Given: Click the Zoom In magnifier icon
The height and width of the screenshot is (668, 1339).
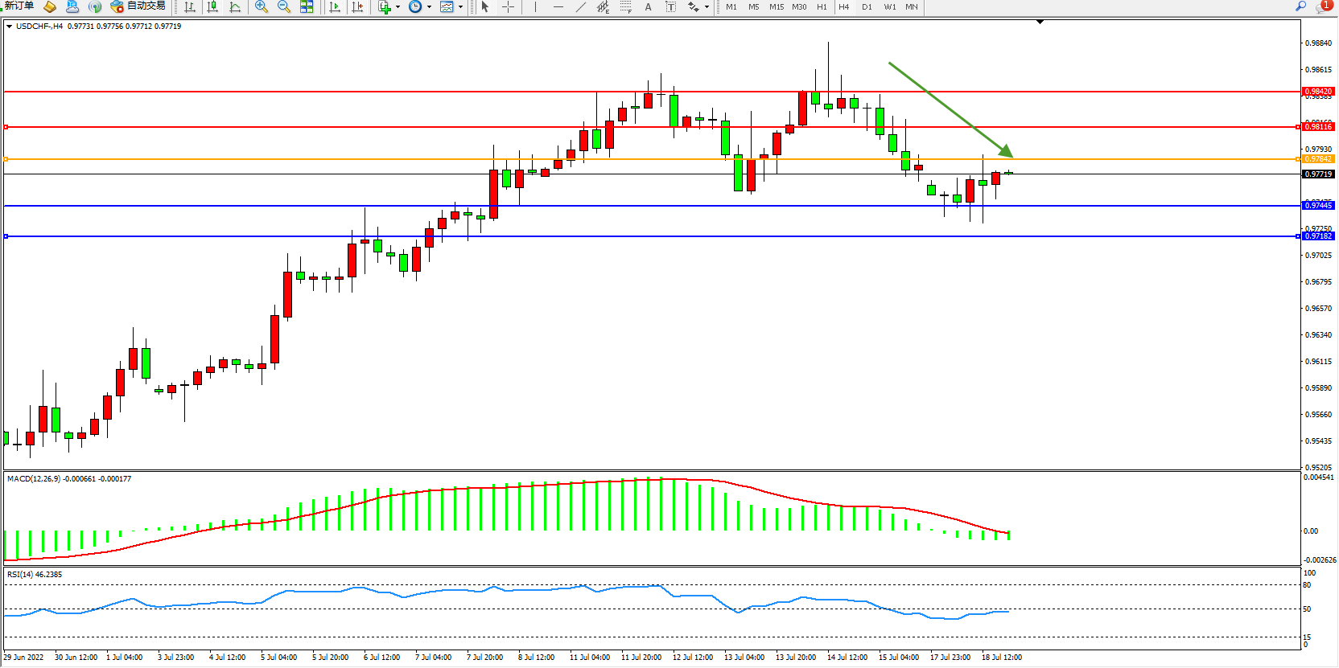Looking at the screenshot, I should pyautogui.click(x=261, y=7).
